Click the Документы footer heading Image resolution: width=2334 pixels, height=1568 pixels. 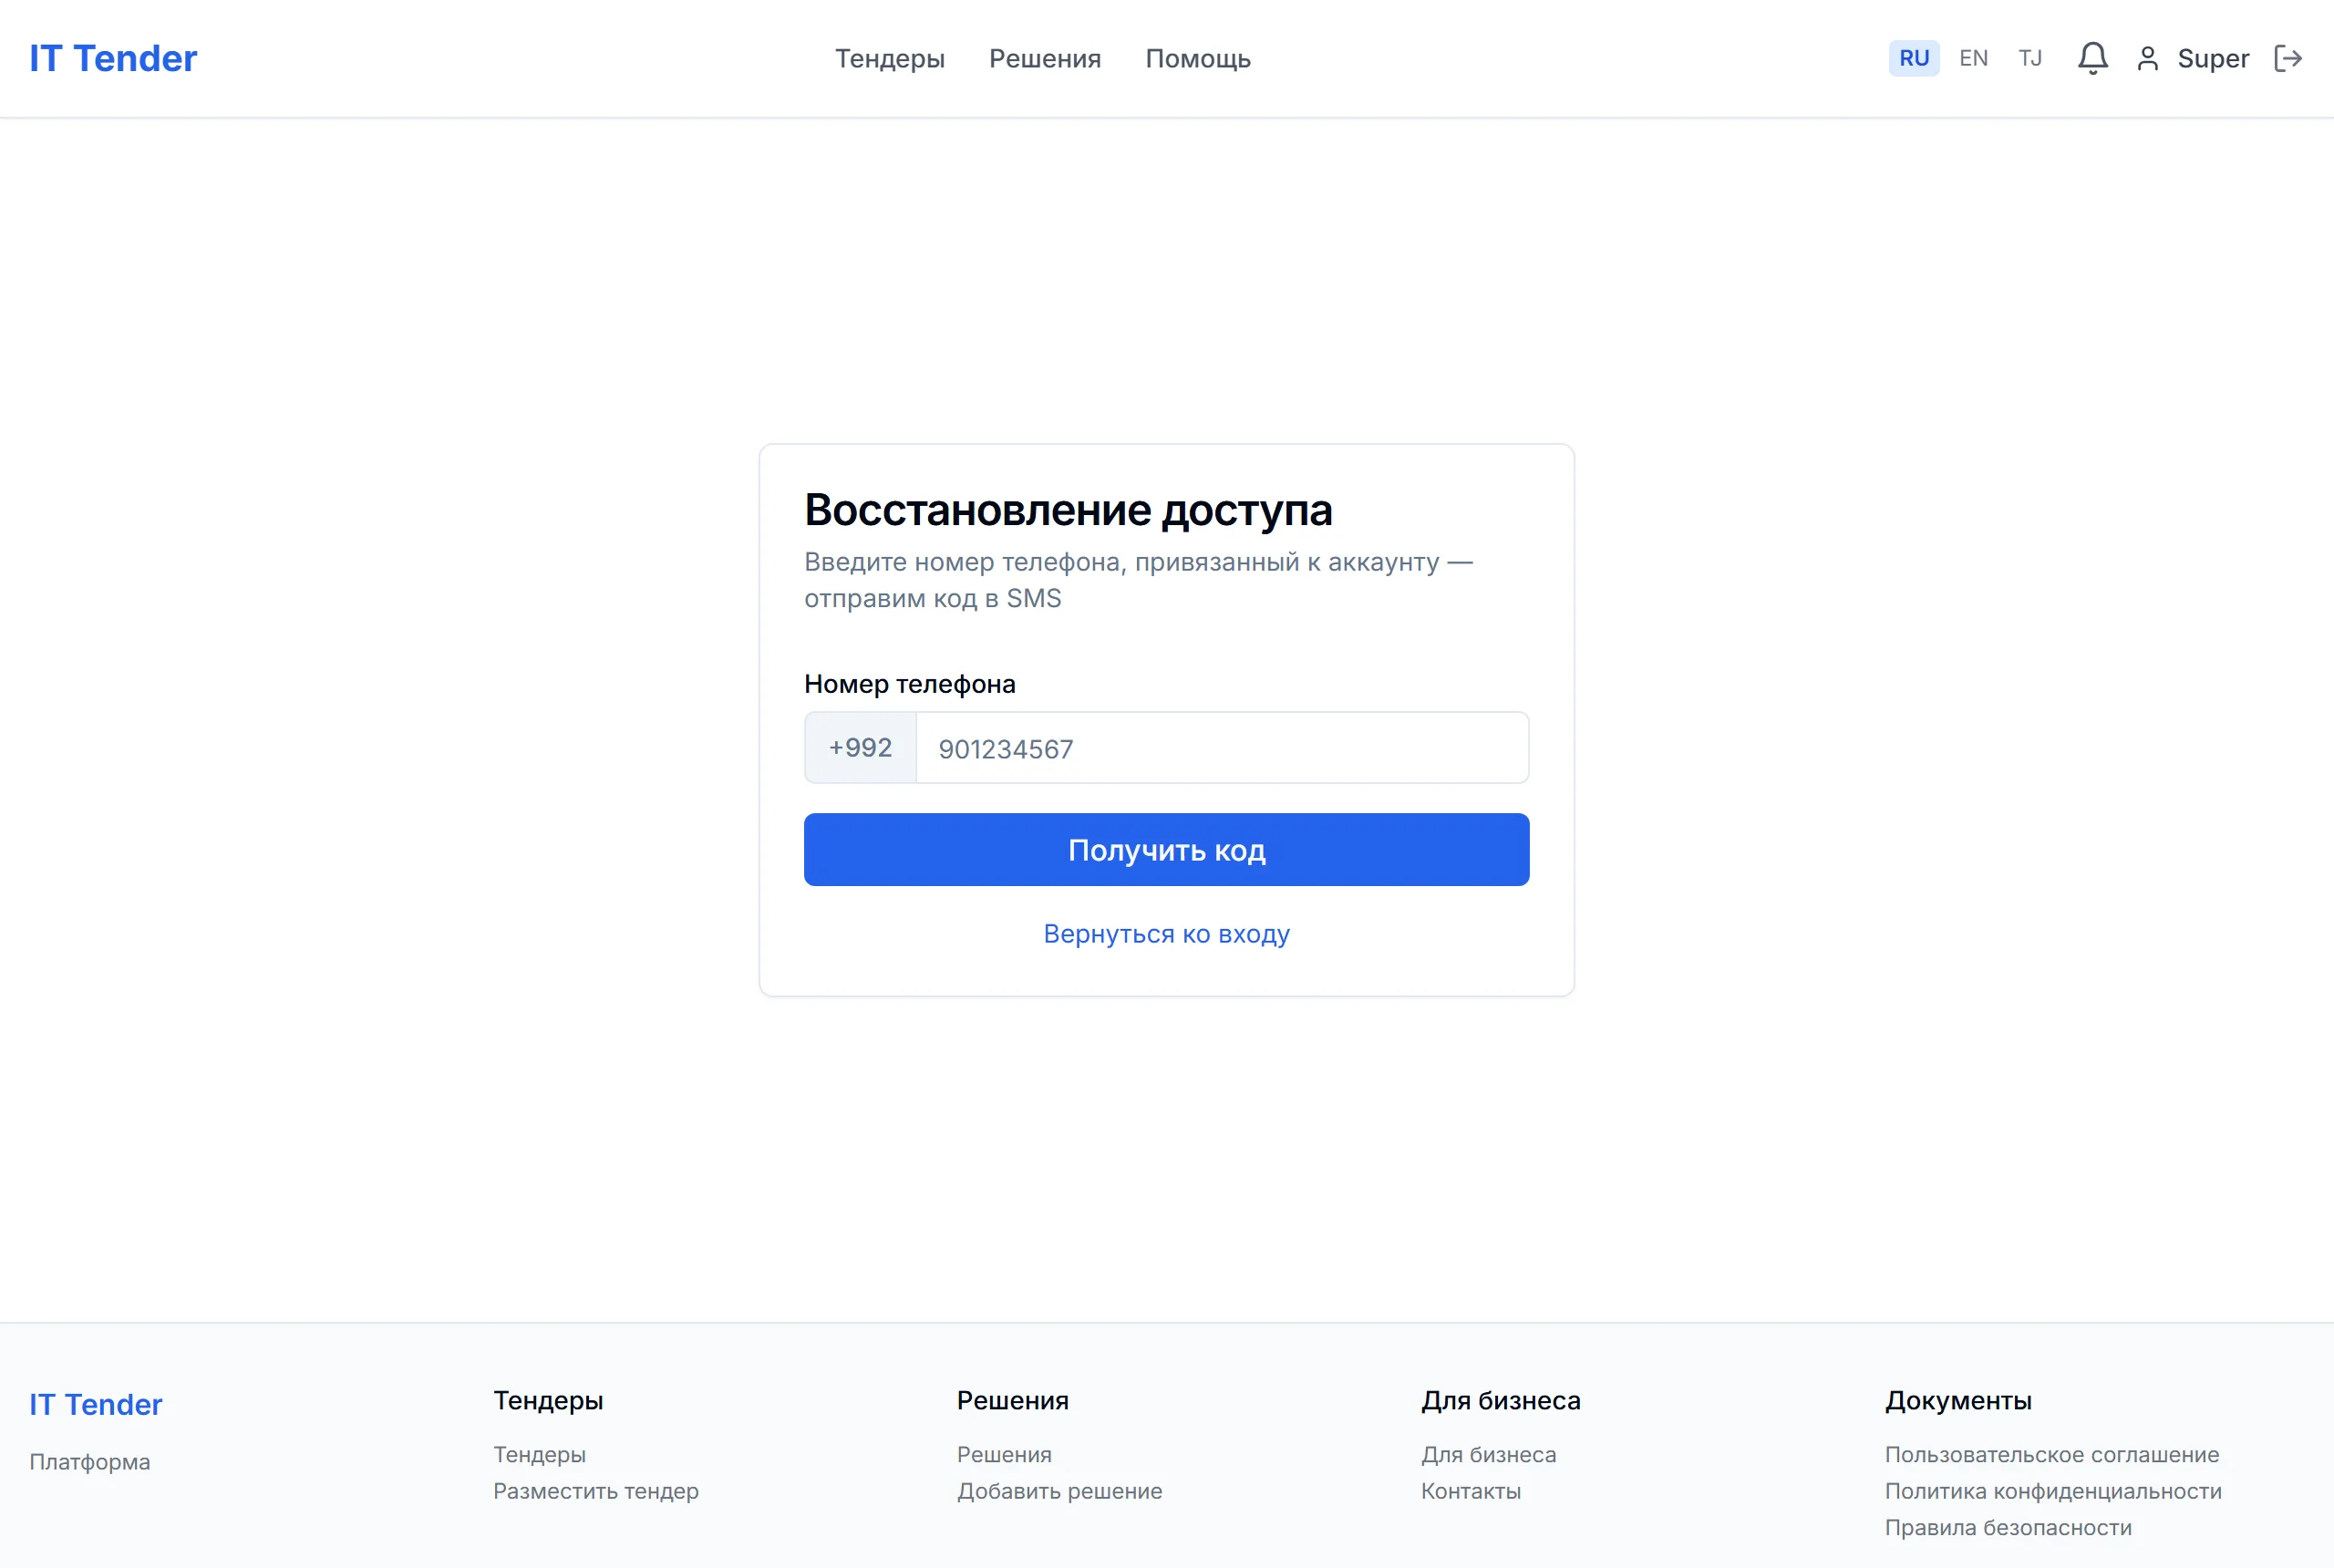pos(1957,1400)
